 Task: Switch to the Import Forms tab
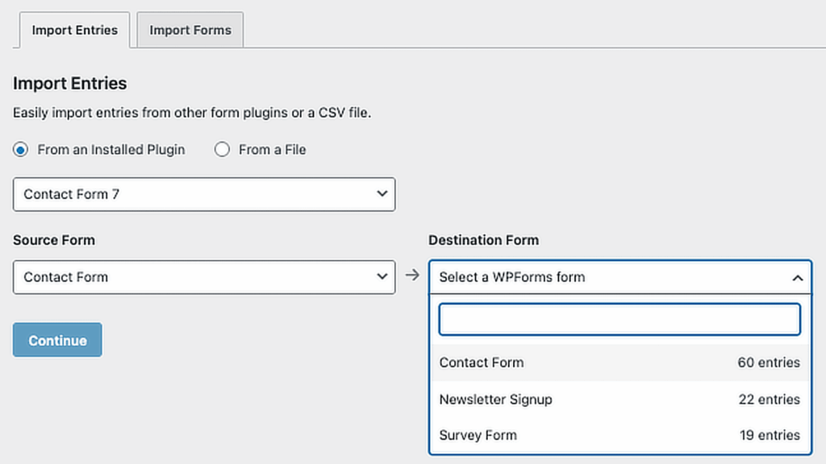190,30
